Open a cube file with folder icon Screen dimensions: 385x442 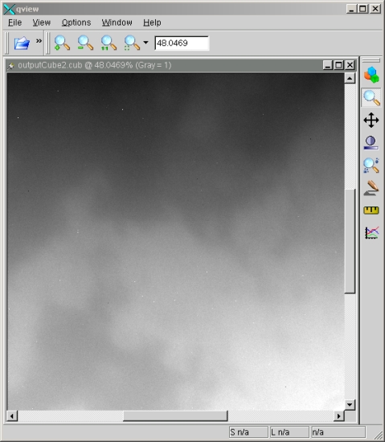22,43
